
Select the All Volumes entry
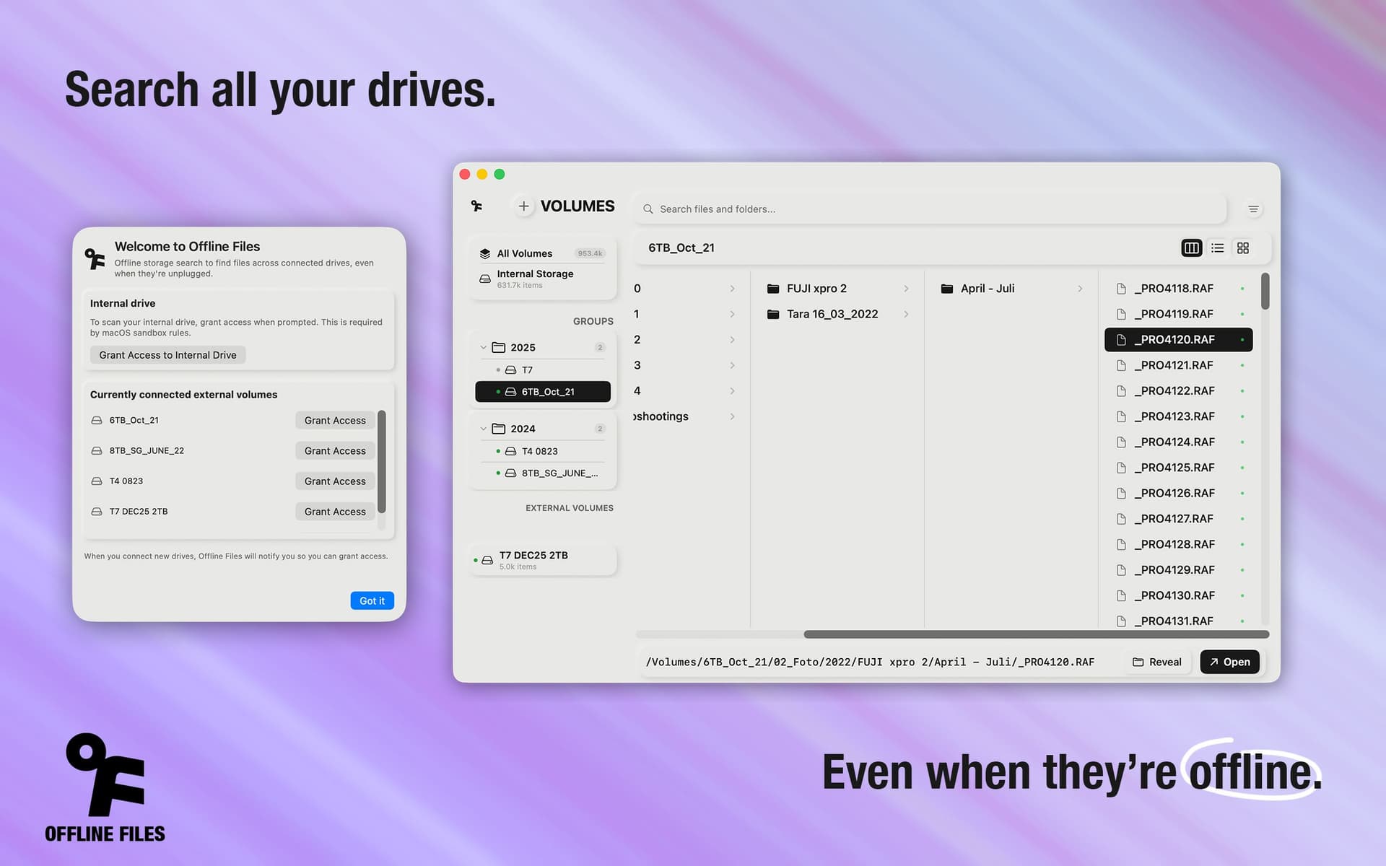pos(524,253)
